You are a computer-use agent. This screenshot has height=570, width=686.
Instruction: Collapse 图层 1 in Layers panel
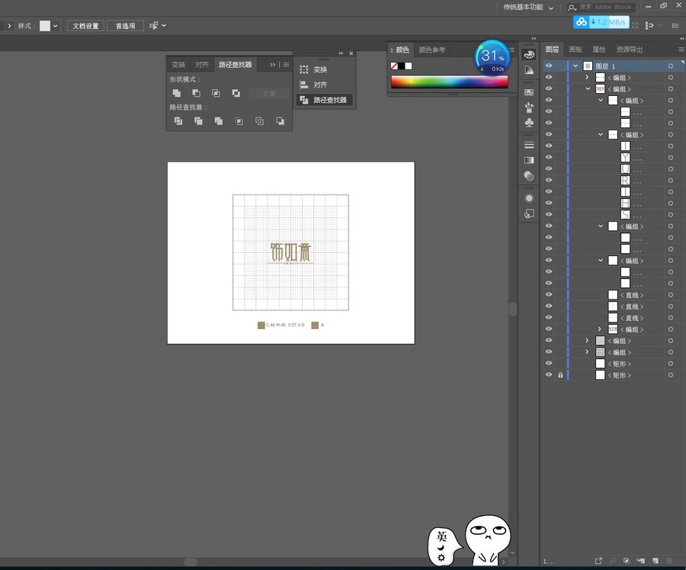pos(575,66)
